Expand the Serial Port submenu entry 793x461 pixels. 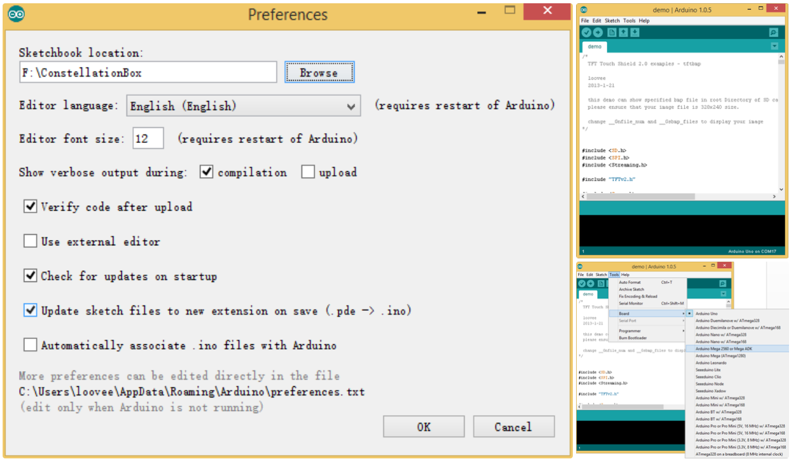tap(648, 321)
